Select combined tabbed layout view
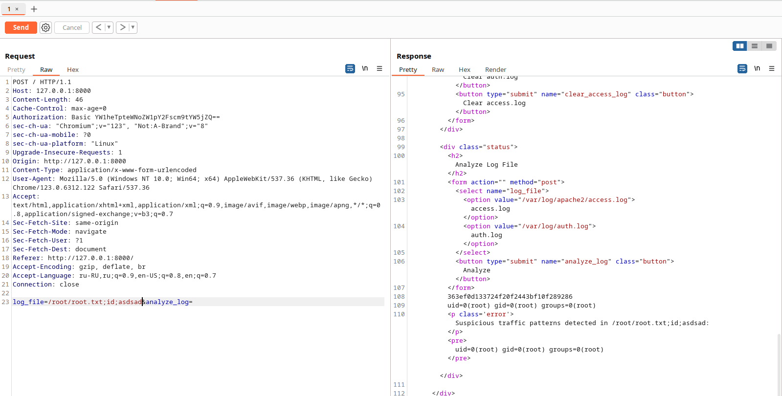Image resolution: width=782 pixels, height=396 pixels. pos(769,46)
